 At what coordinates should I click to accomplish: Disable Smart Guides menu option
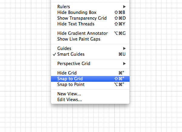(x=71, y=54)
